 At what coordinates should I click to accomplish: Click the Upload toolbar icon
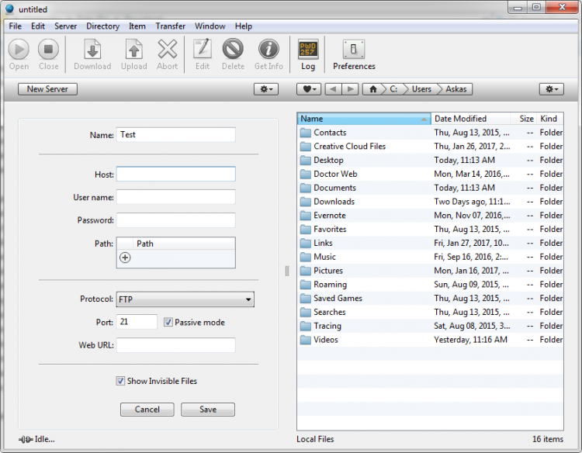pyautogui.click(x=134, y=50)
